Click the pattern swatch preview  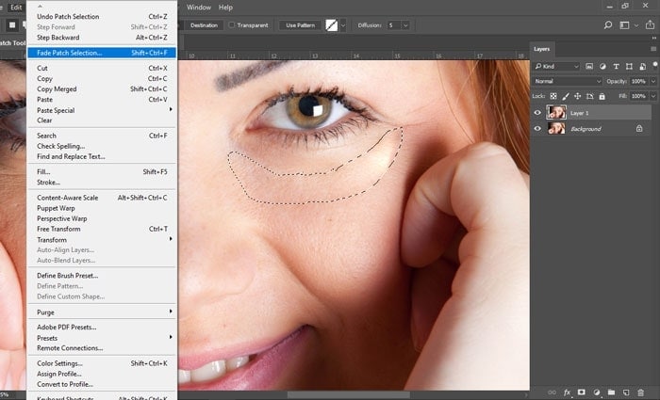(332, 25)
